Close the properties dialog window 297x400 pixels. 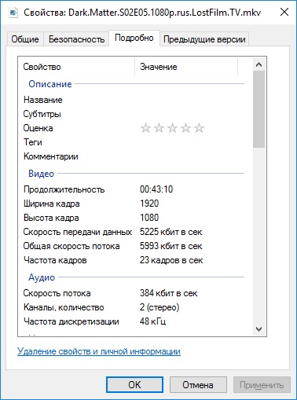284,12
